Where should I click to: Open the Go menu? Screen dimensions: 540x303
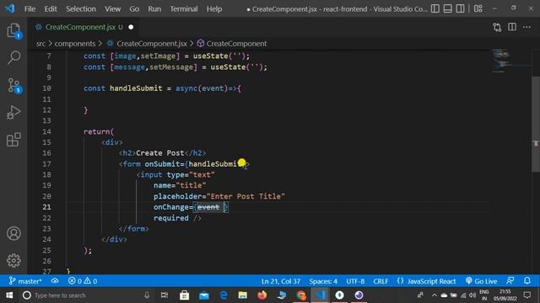click(134, 9)
